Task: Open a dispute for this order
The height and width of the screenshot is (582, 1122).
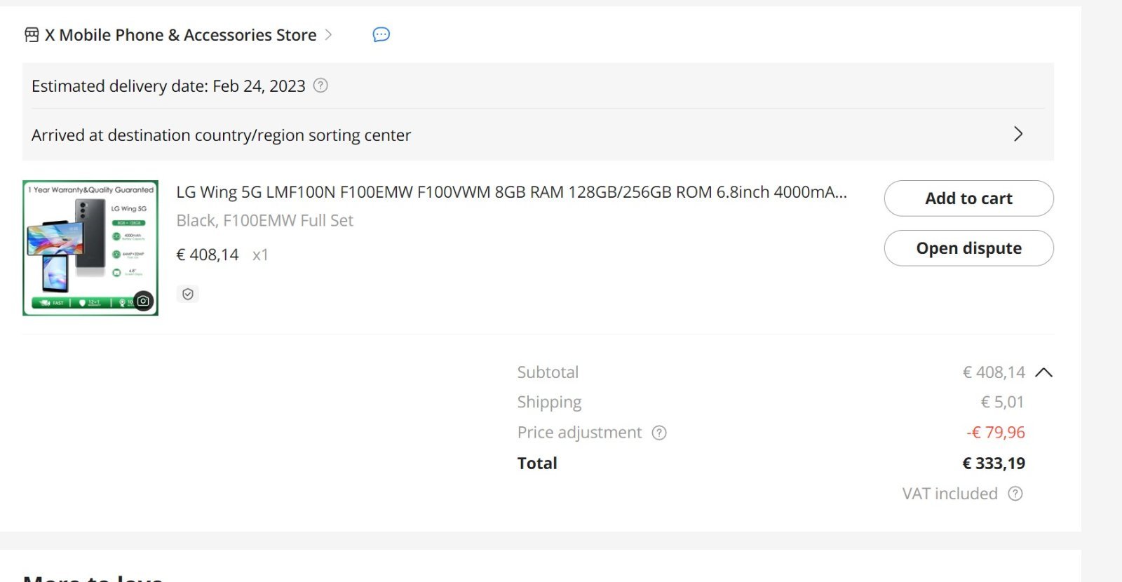Action: coord(968,248)
